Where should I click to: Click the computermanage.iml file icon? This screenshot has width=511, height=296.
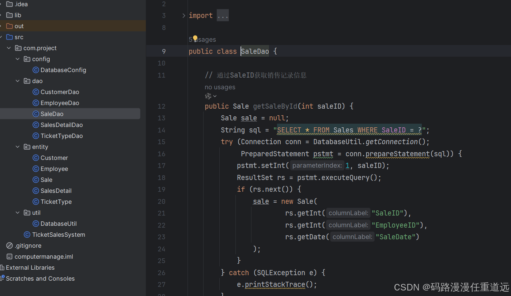click(10, 256)
